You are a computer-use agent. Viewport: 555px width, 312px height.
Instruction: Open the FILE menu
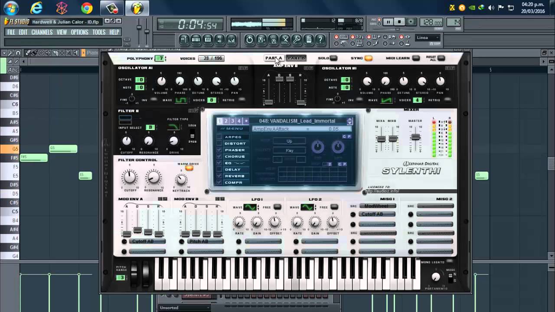click(x=11, y=32)
